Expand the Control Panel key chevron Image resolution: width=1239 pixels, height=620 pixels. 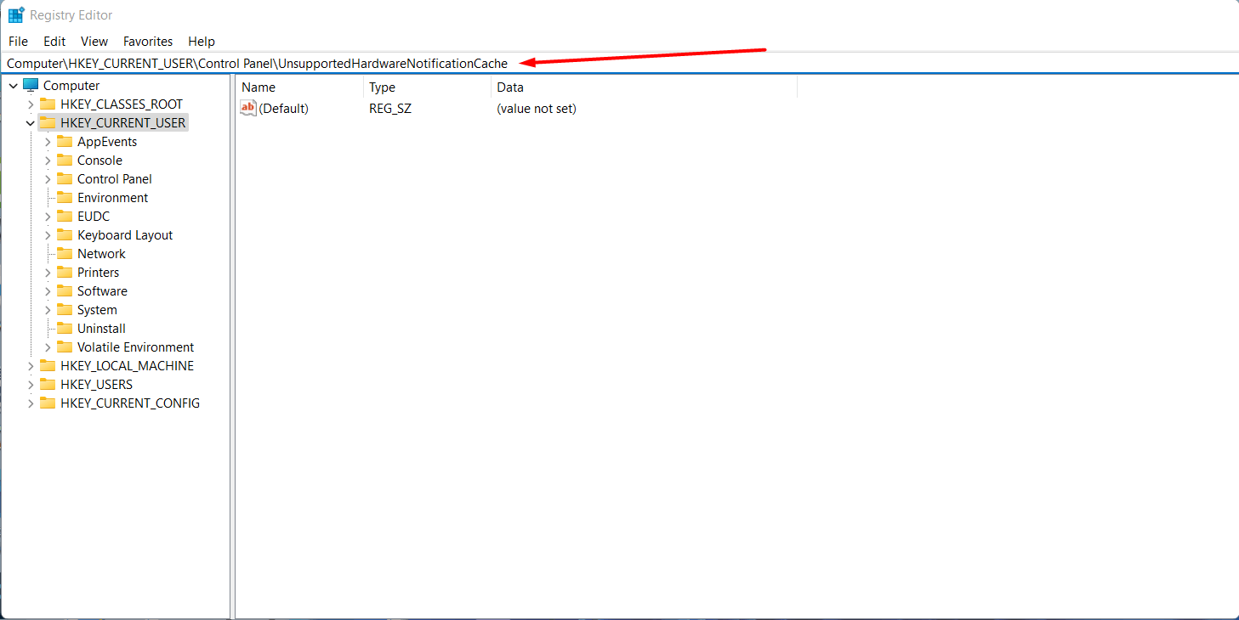point(48,179)
